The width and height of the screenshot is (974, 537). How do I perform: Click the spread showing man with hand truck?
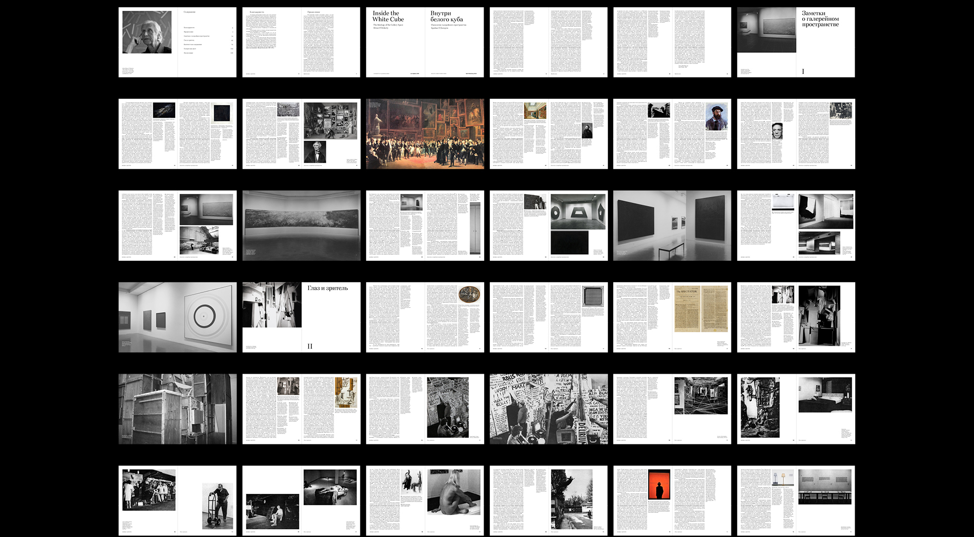tap(177, 501)
